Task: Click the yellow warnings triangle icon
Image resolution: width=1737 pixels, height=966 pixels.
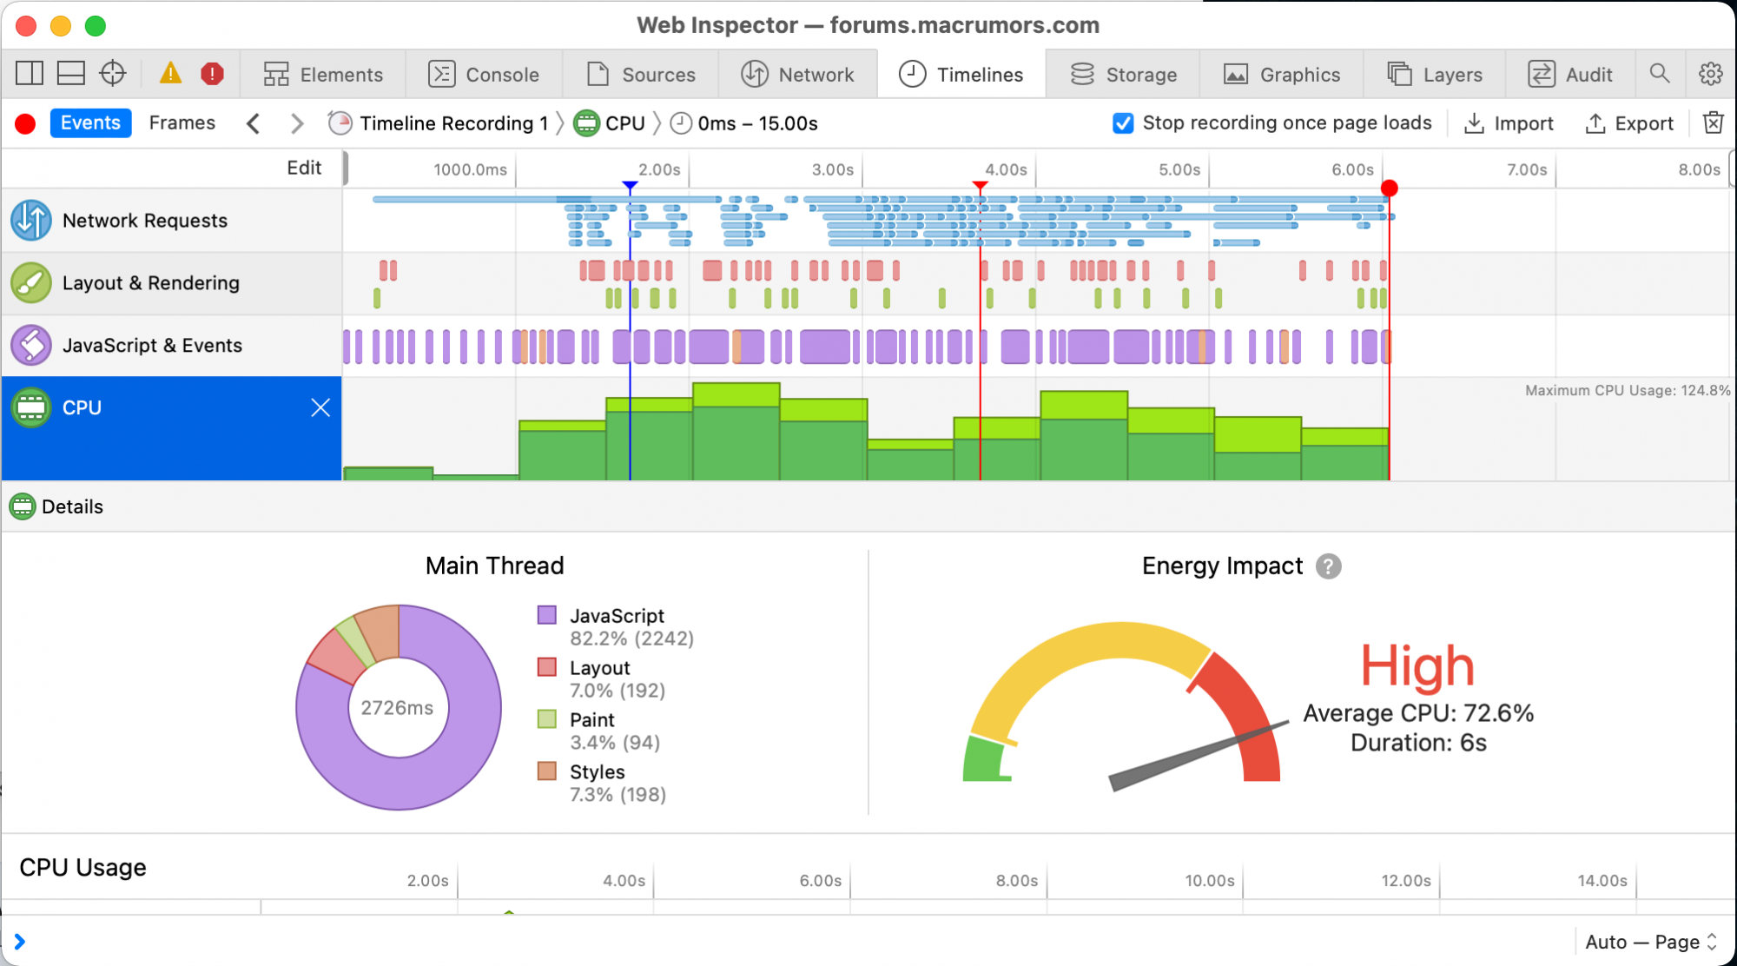Action: click(171, 74)
